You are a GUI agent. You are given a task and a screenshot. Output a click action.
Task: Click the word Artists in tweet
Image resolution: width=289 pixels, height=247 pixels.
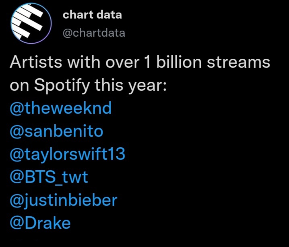coord(36,62)
